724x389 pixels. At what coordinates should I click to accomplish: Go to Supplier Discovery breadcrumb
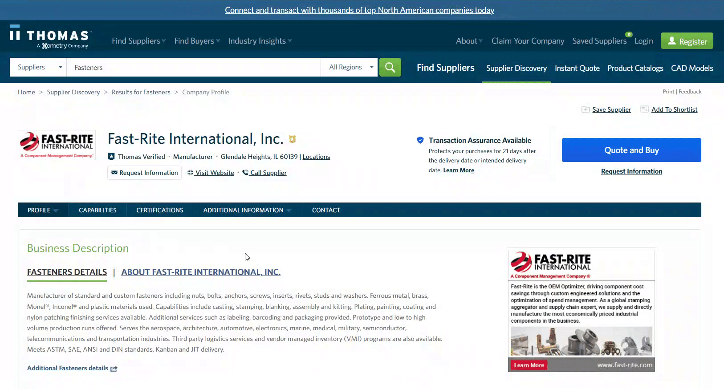tap(73, 92)
